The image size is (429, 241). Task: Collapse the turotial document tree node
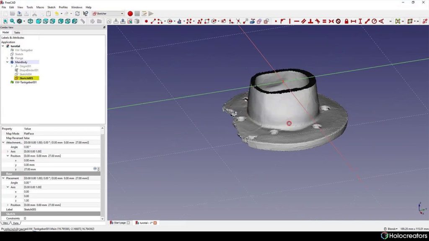[3, 46]
